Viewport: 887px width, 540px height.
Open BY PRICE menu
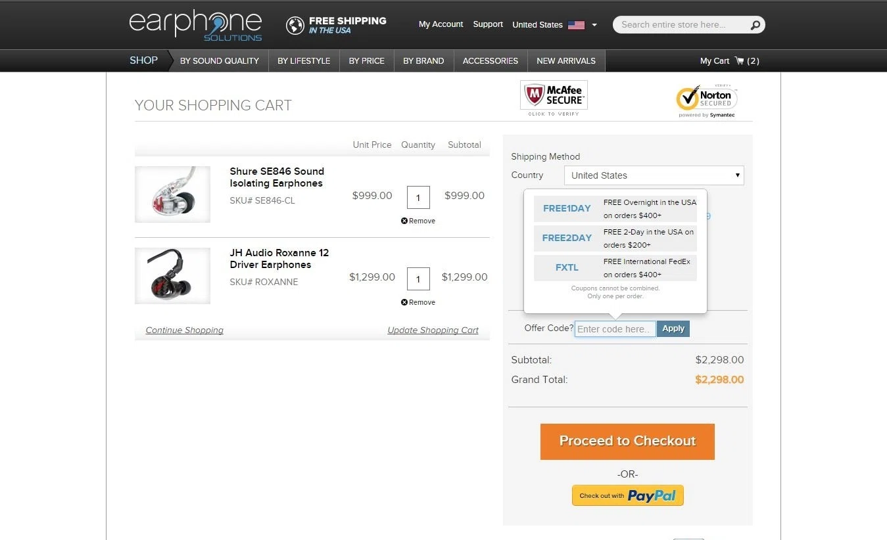point(366,61)
